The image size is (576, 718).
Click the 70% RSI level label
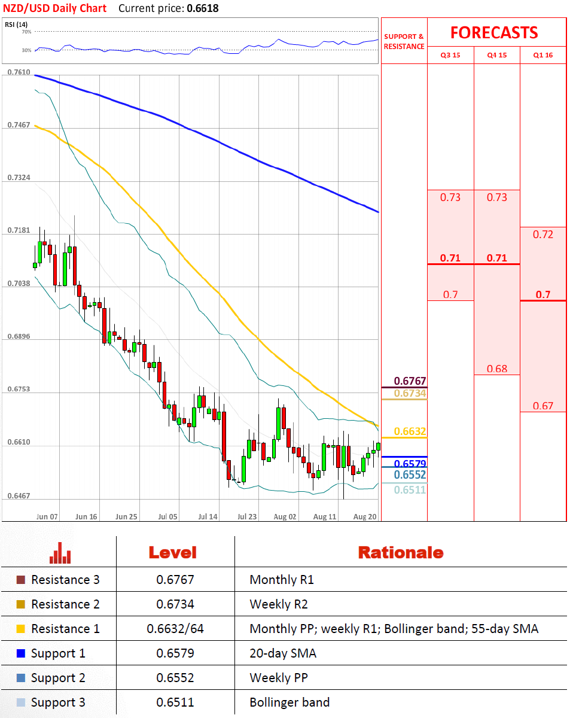coord(27,31)
